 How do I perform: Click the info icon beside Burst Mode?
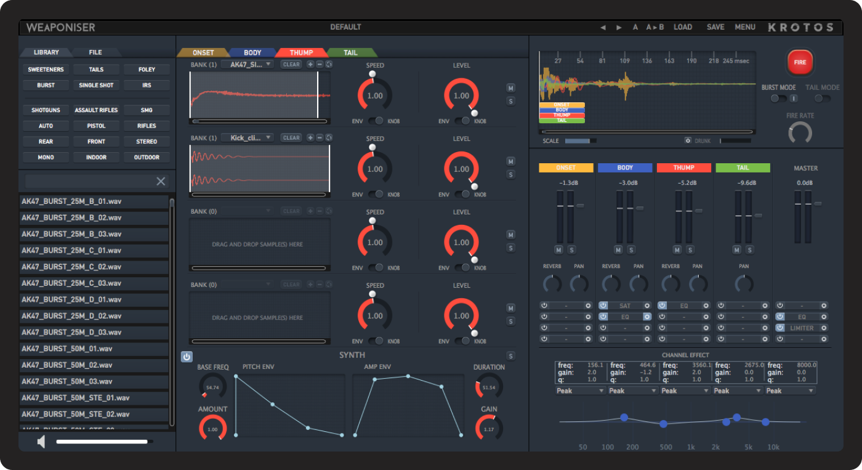[794, 99]
